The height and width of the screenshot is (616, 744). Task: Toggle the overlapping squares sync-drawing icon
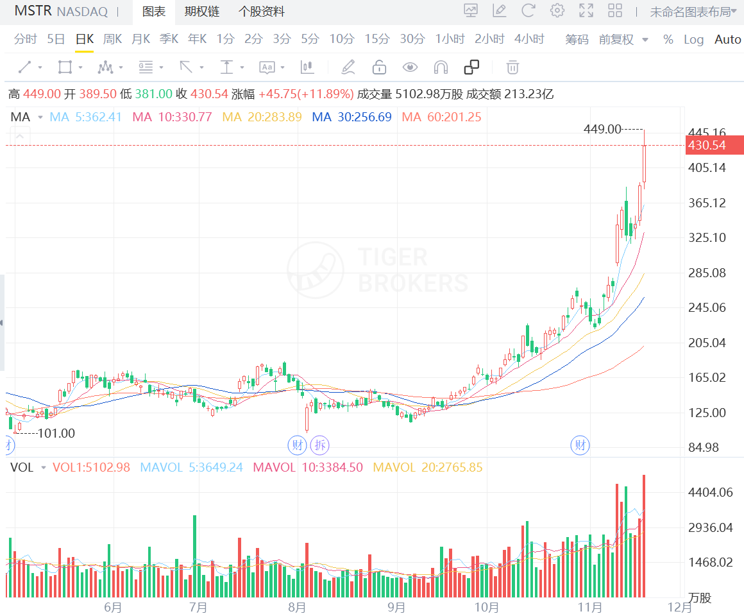(x=471, y=67)
